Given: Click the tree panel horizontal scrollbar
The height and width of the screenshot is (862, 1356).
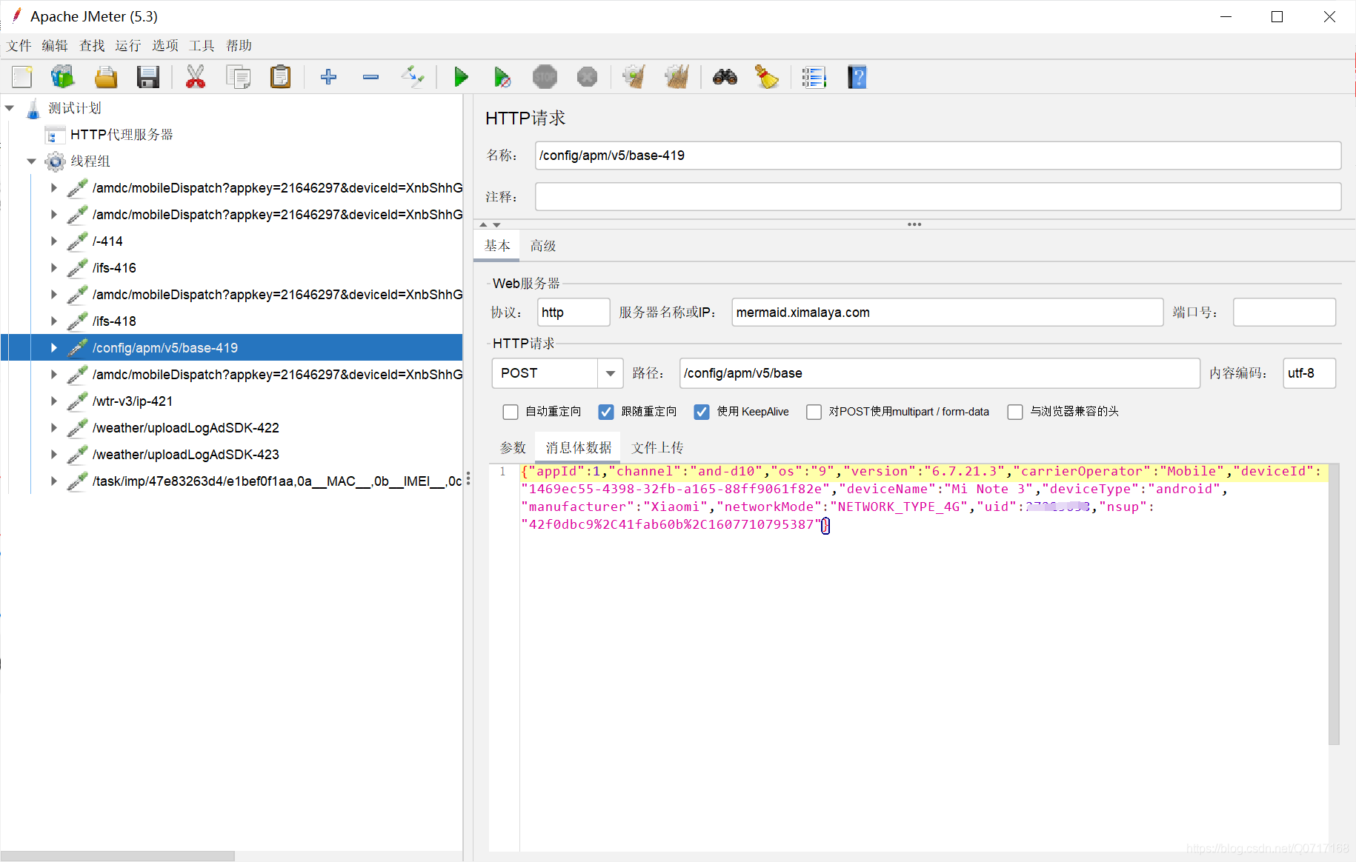Looking at the screenshot, I should coord(117,856).
